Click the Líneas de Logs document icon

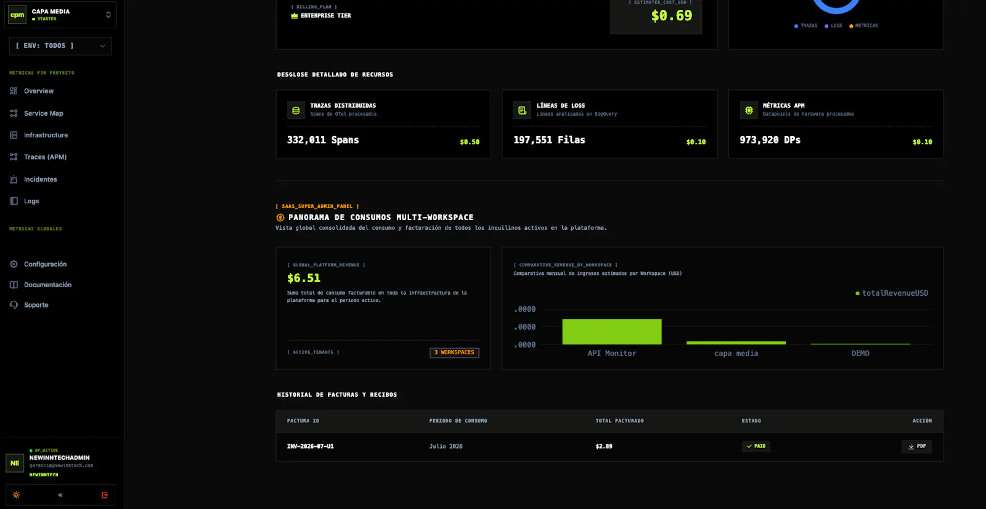coord(522,110)
